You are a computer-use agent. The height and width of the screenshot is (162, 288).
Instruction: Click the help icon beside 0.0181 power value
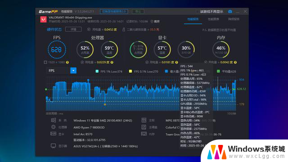176,63
